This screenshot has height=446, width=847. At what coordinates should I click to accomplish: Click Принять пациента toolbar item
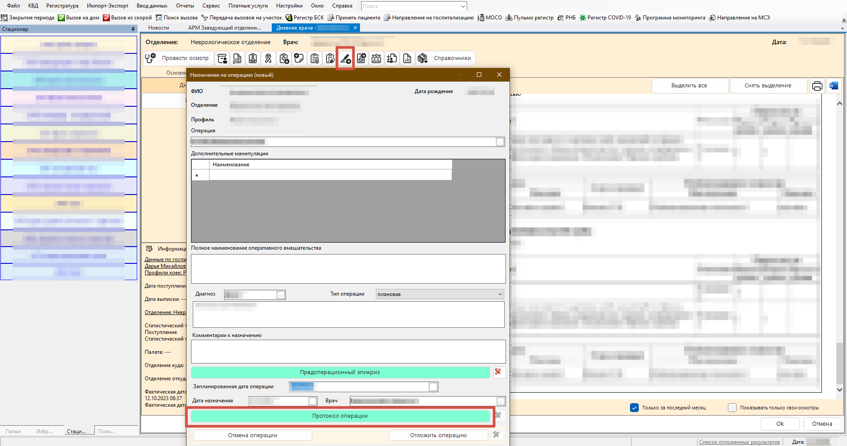point(354,18)
